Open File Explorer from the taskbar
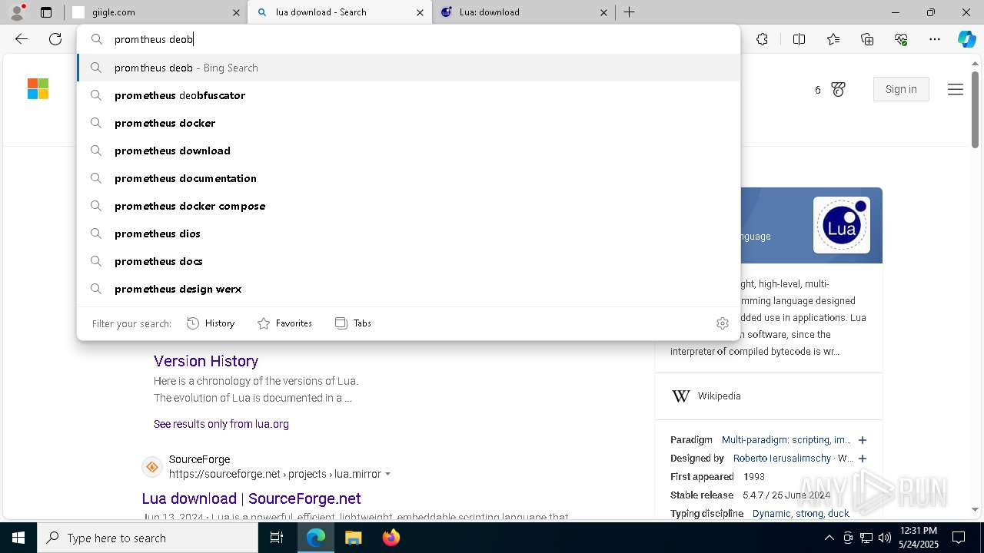The width and height of the screenshot is (984, 553). [353, 538]
